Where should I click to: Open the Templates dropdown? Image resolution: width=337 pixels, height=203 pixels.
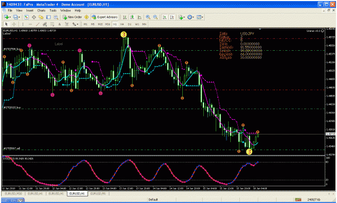tap(200, 17)
